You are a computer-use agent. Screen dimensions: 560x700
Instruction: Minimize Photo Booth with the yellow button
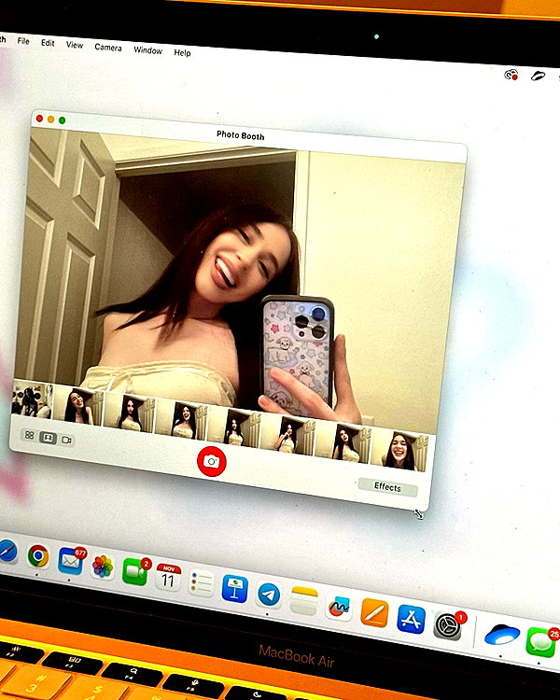tap(50, 119)
